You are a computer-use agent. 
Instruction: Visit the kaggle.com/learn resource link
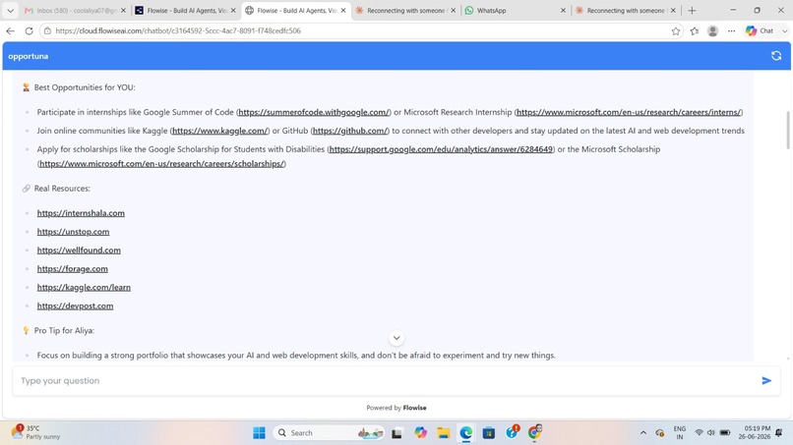point(84,288)
